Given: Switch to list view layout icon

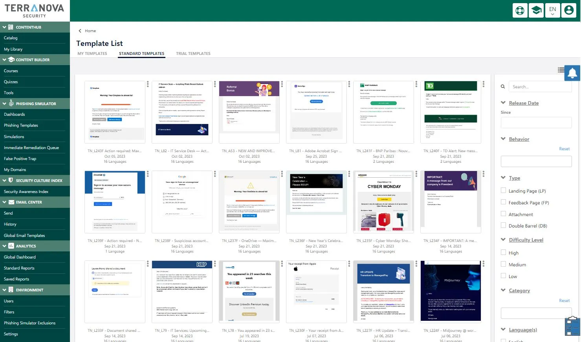Looking at the screenshot, I should click(x=561, y=70).
